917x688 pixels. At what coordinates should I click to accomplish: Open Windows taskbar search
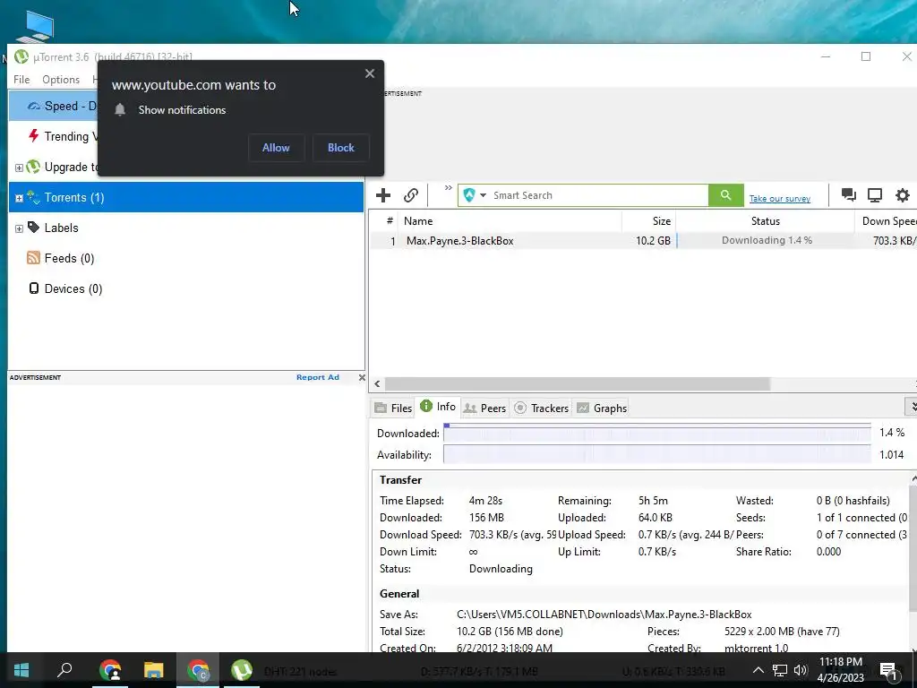pos(64,670)
